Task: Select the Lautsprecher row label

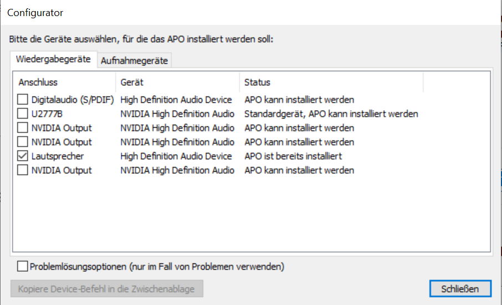Action: [x=58, y=156]
